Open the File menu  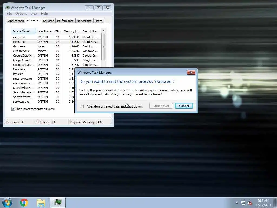(9, 14)
